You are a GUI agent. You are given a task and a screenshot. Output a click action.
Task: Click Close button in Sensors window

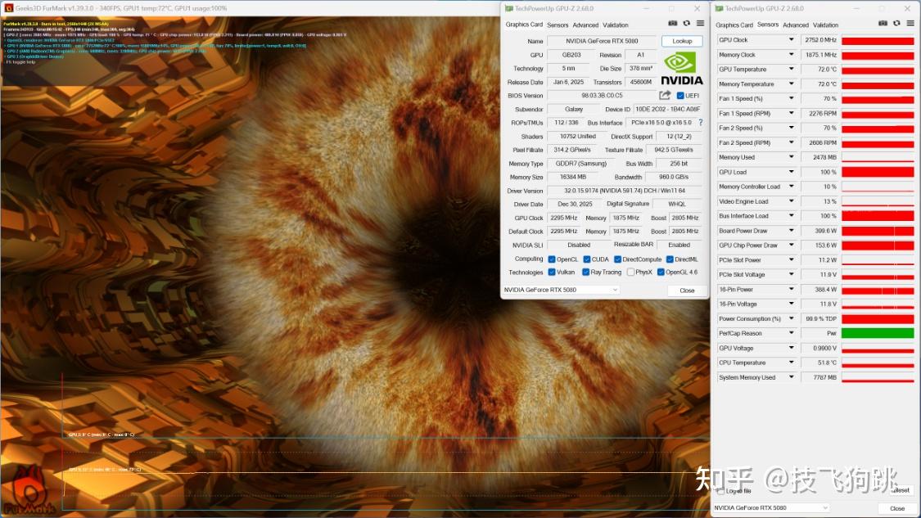pyautogui.click(x=897, y=509)
